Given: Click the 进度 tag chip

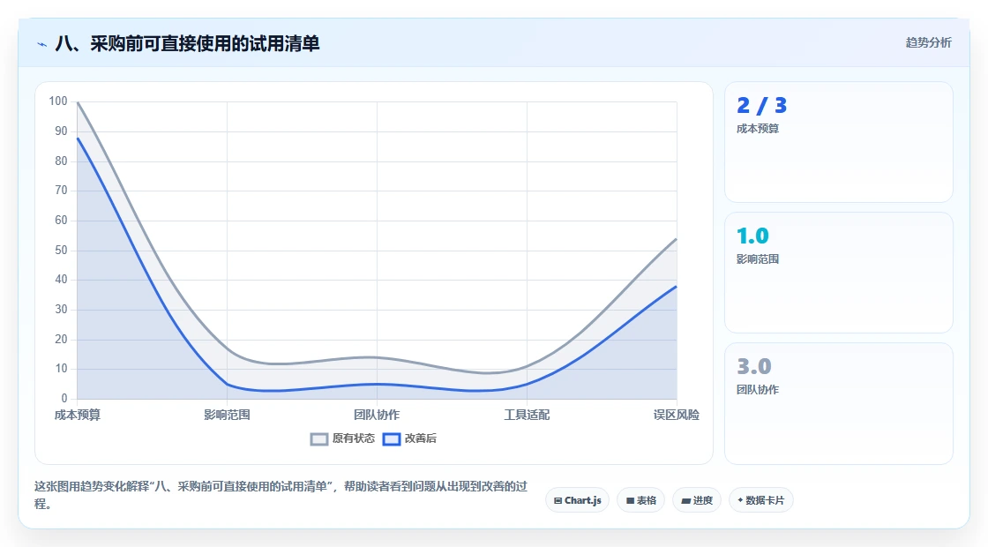Looking at the screenshot, I should [x=697, y=500].
